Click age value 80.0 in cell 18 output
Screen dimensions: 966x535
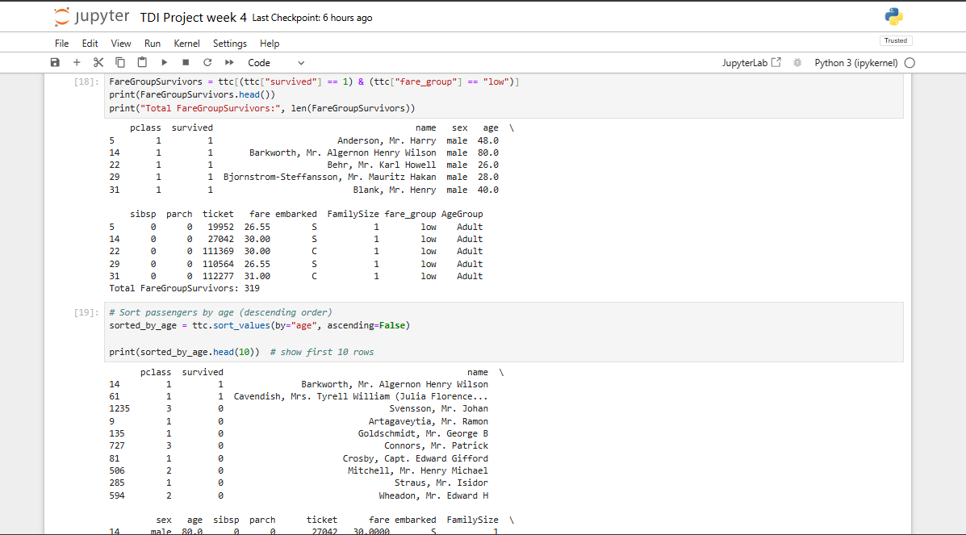click(x=488, y=153)
